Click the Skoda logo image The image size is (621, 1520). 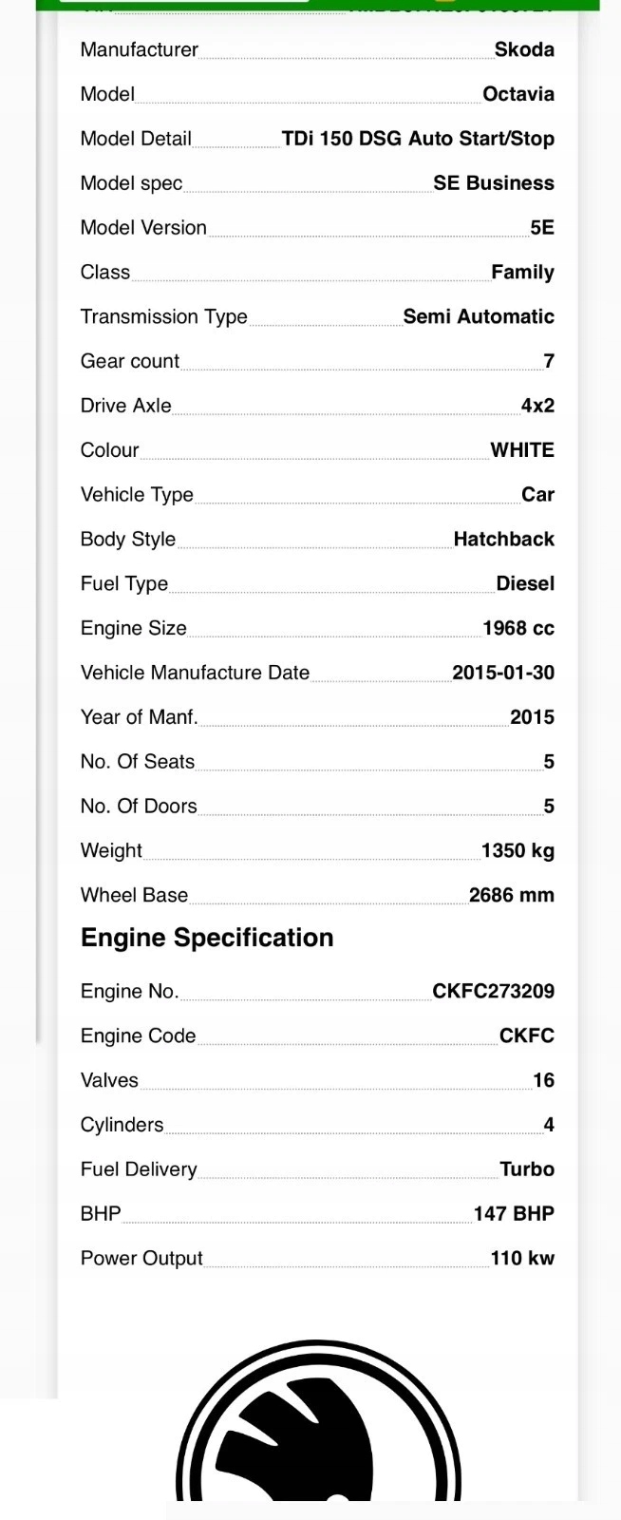point(319,1420)
